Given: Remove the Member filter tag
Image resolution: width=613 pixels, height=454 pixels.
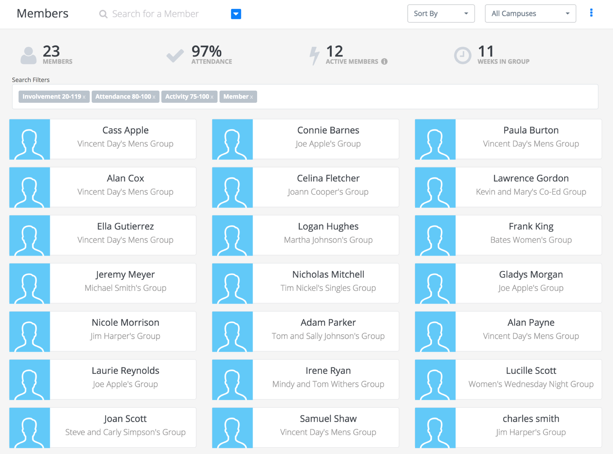Looking at the screenshot, I should coord(251,97).
